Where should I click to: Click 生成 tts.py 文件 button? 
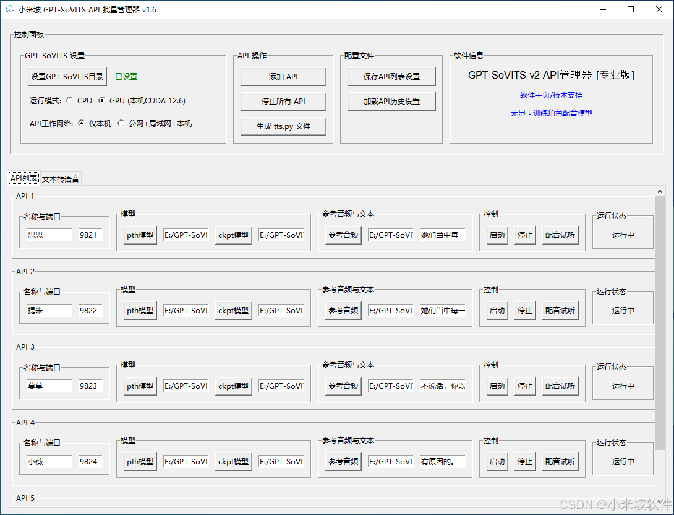pyautogui.click(x=283, y=126)
